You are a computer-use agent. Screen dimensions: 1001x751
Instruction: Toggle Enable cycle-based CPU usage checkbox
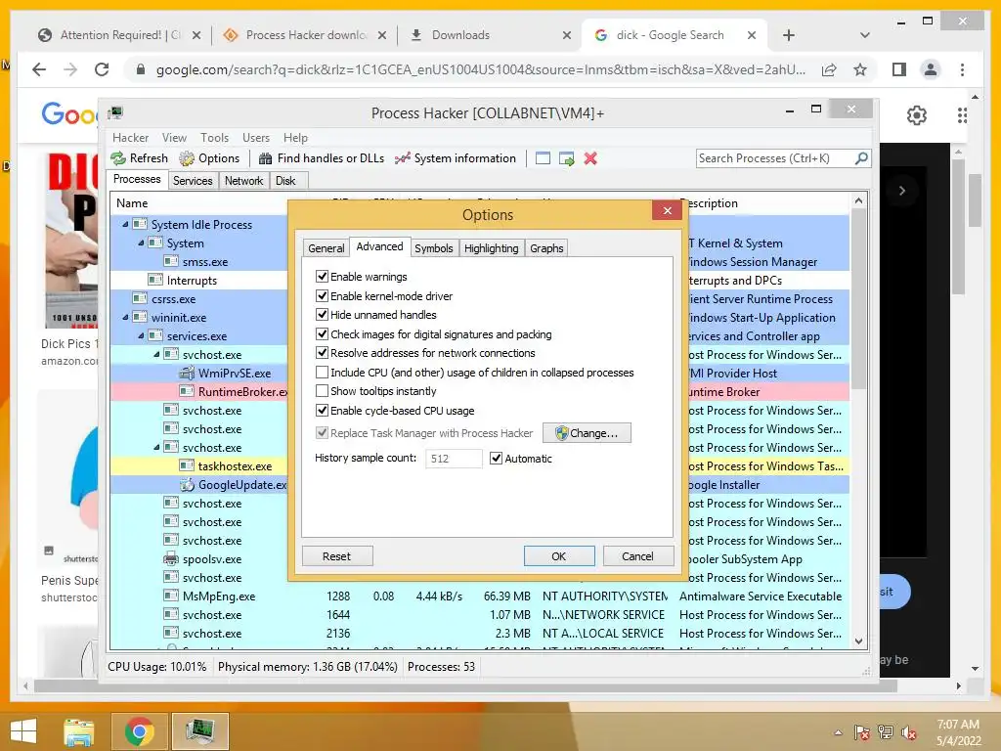tap(322, 411)
